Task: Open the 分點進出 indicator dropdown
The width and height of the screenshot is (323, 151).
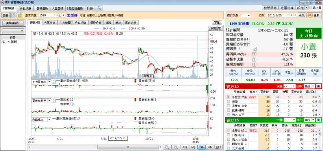Action: [x=49, y=119]
